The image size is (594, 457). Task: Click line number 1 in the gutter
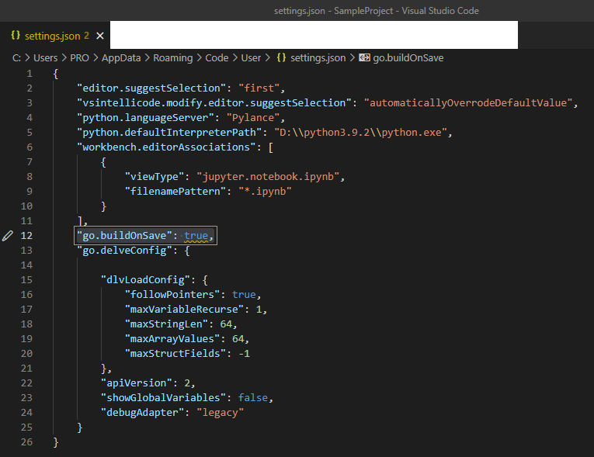pyautogui.click(x=30, y=74)
